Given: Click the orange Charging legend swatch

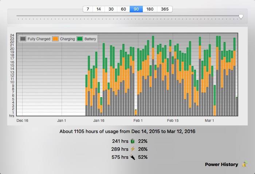Looking at the screenshot, I should pos(56,39).
